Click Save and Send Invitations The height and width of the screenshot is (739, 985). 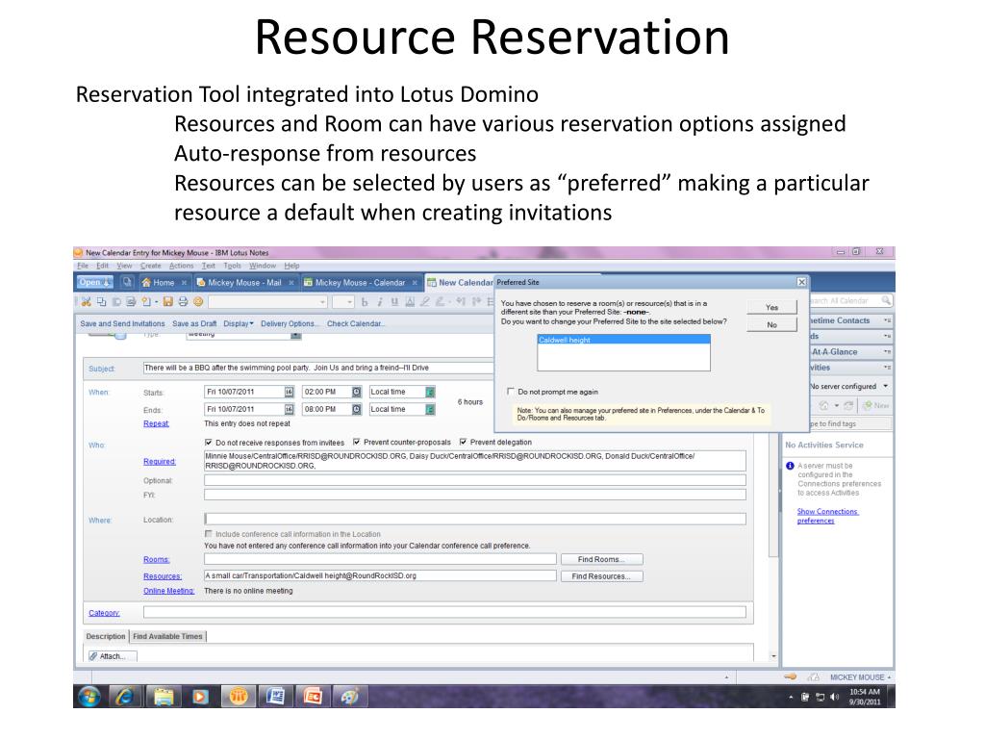tap(122, 323)
